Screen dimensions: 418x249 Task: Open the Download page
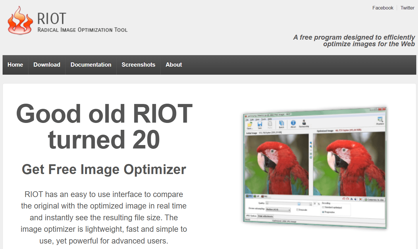(47, 65)
